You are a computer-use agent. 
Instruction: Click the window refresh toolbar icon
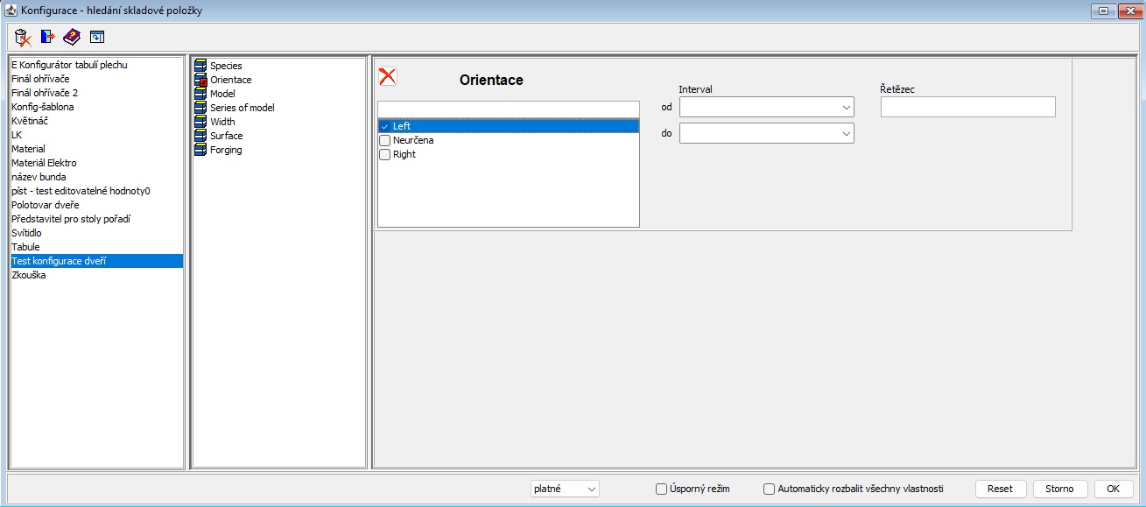[x=96, y=37]
